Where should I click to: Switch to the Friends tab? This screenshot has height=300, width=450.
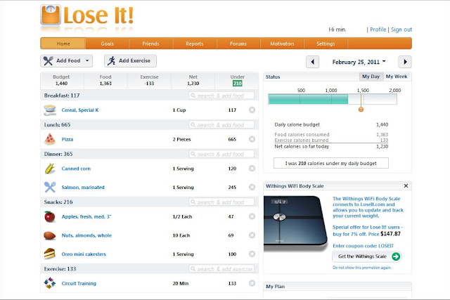pyautogui.click(x=150, y=44)
